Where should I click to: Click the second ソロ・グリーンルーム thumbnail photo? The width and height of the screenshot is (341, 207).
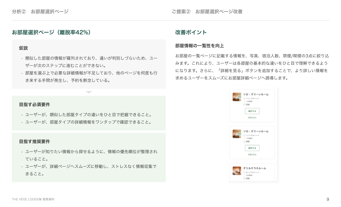coord(237,134)
